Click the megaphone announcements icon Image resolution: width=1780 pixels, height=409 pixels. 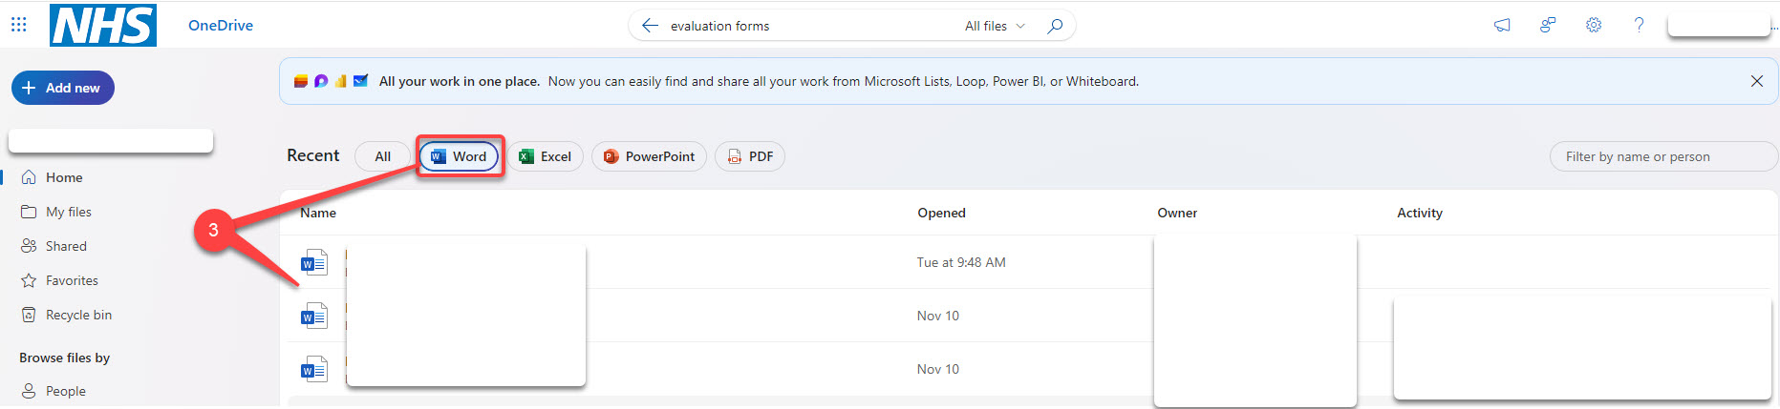(x=1502, y=26)
